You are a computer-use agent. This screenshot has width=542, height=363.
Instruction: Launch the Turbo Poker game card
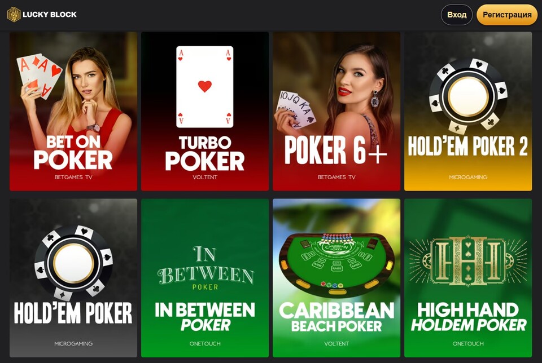(x=205, y=111)
